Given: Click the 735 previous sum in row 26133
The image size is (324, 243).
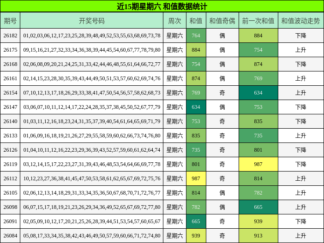Looking at the screenshot, I should pos(258,136).
